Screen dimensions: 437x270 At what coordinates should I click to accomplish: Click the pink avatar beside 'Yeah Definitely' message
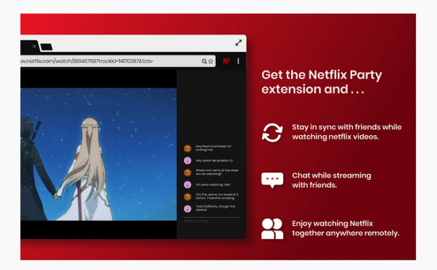[x=187, y=209]
